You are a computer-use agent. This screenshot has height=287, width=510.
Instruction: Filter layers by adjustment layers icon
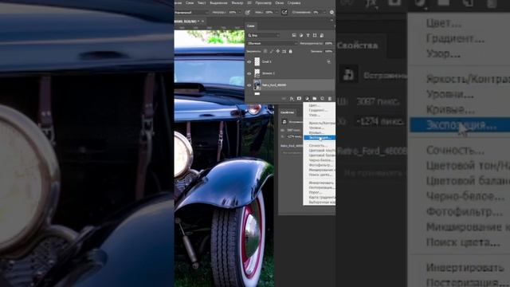[301, 35]
